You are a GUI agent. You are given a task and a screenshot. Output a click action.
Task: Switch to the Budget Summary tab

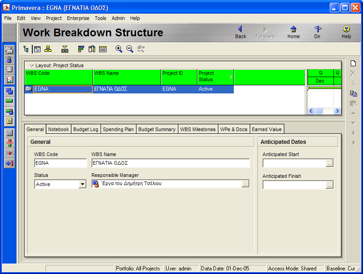coord(157,129)
